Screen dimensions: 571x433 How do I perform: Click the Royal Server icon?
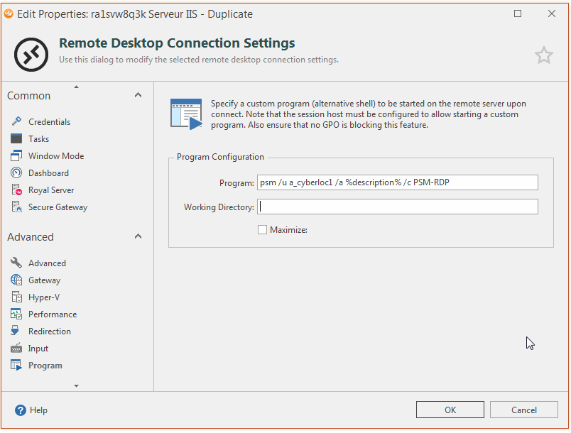click(16, 190)
